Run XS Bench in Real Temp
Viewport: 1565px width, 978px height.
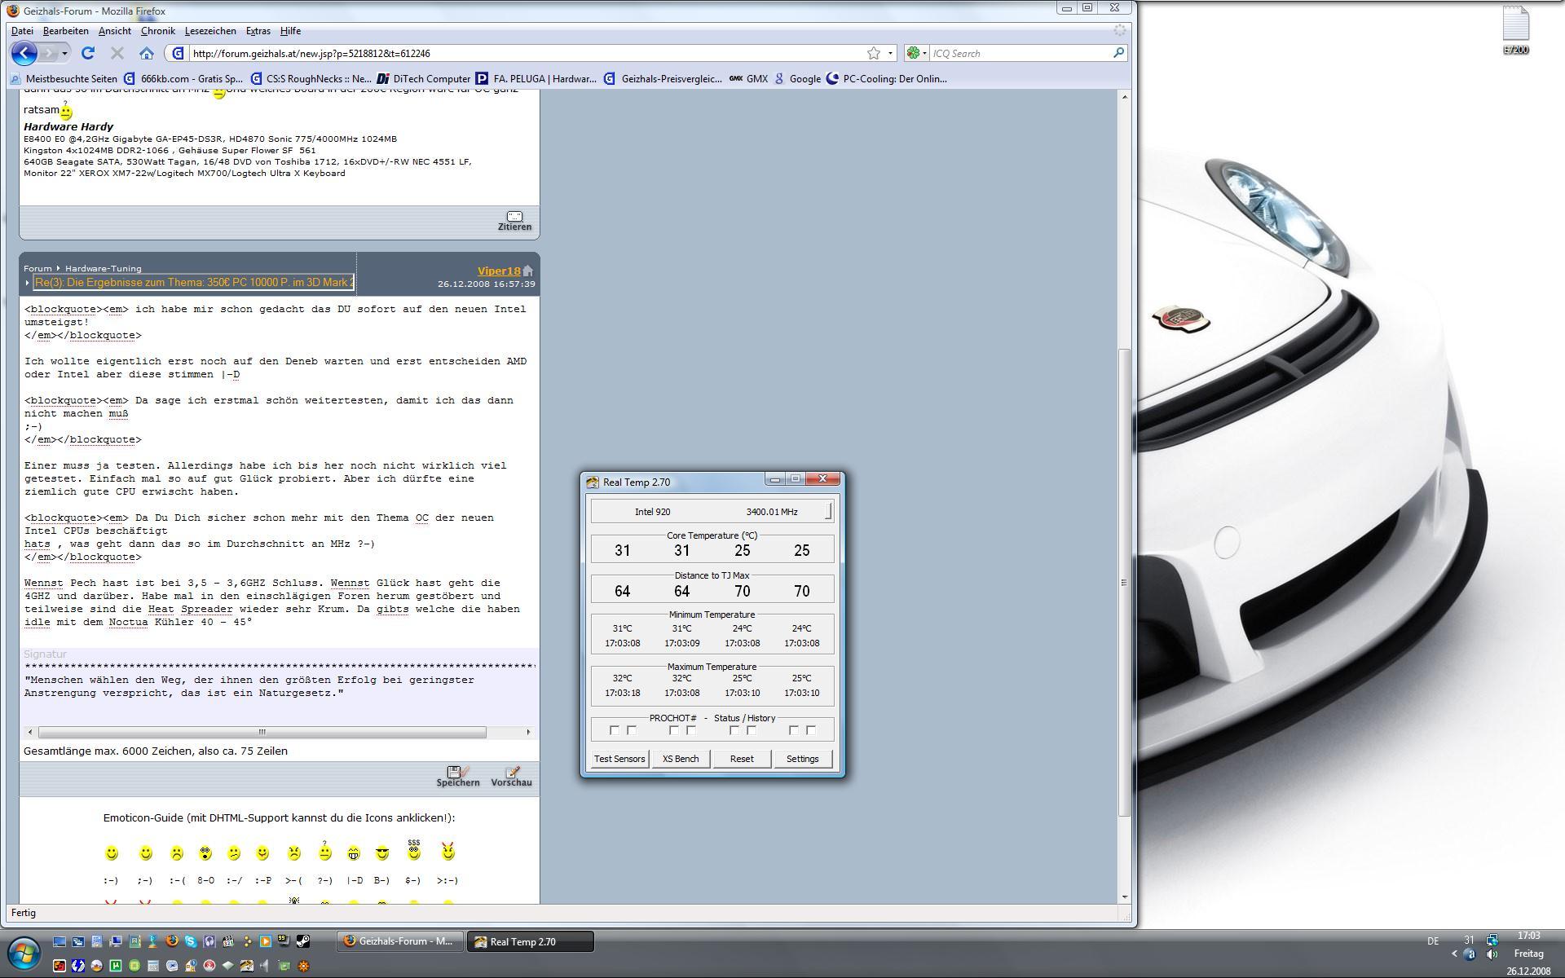681,759
